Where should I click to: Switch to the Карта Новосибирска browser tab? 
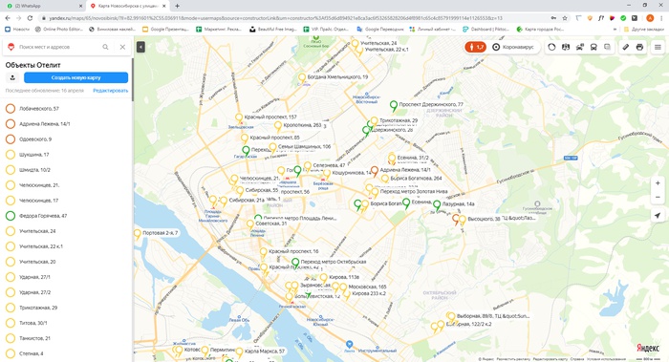point(128,6)
